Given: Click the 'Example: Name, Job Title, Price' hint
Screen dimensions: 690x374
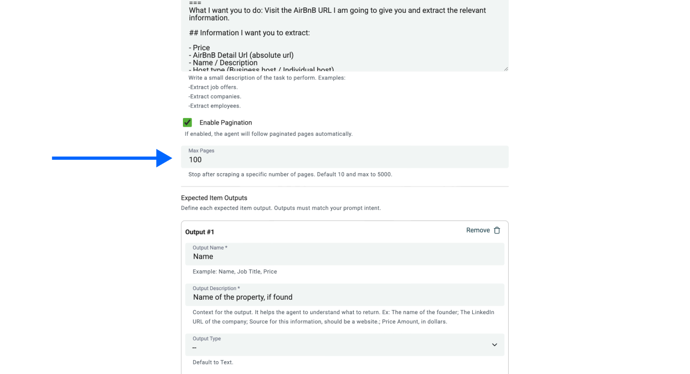Looking at the screenshot, I should [x=235, y=271].
